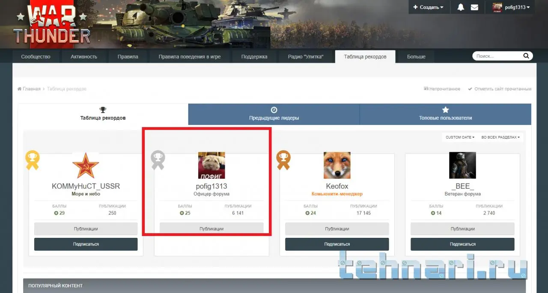Click Публикации button for pofig1313
This screenshot has height=293, width=548.
click(211, 229)
